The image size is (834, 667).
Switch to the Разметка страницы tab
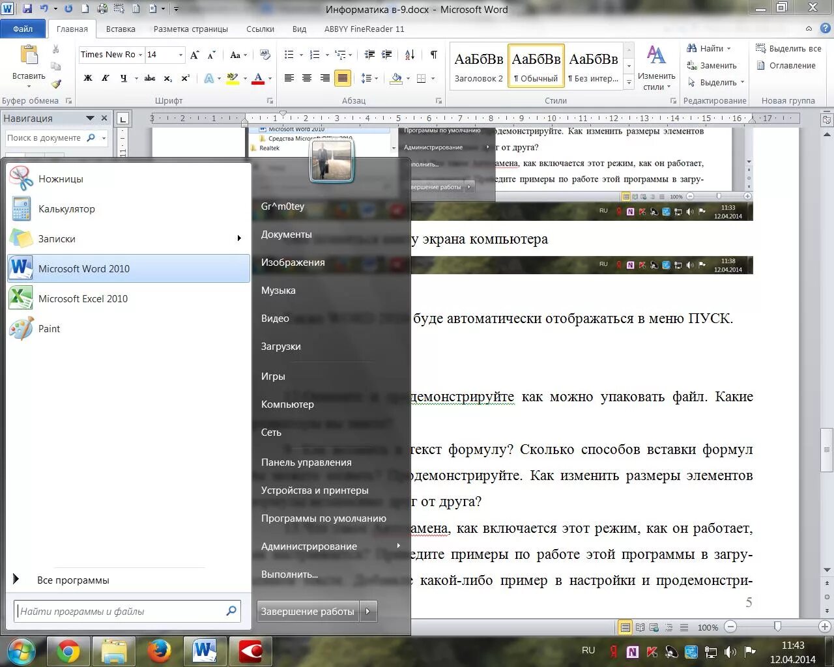click(191, 29)
